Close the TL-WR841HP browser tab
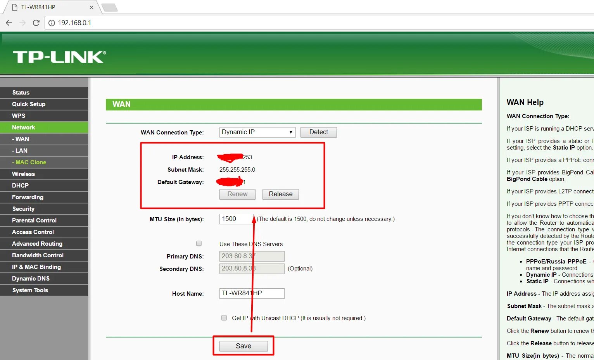The image size is (594, 360). pyautogui.click(x=92, y=7)
